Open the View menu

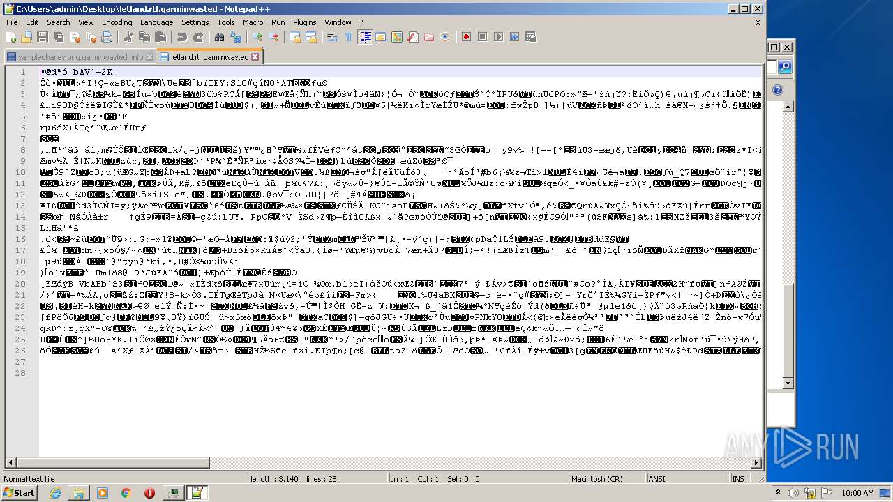(86, 22)
